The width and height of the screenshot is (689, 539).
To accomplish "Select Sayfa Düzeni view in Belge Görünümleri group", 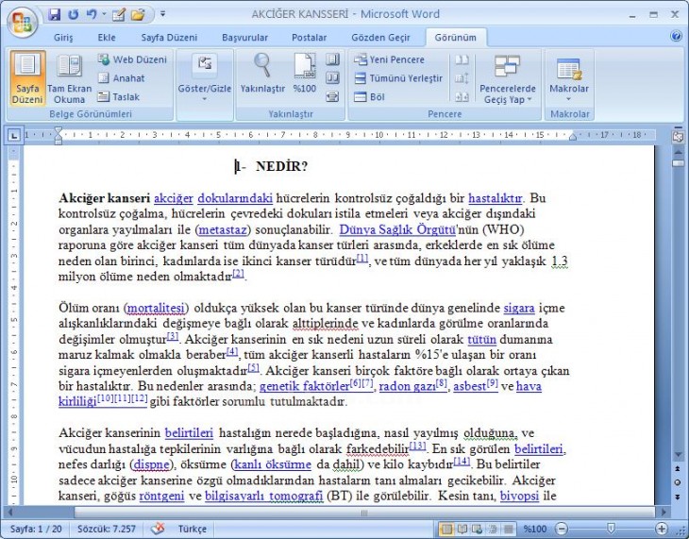I will 27,78.
